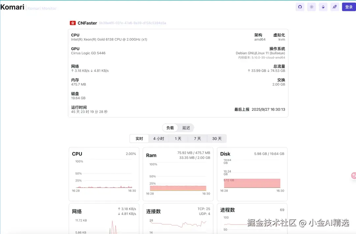
Task: Click the Debian GNU/Linux 11 text
Action: [260, 53]
